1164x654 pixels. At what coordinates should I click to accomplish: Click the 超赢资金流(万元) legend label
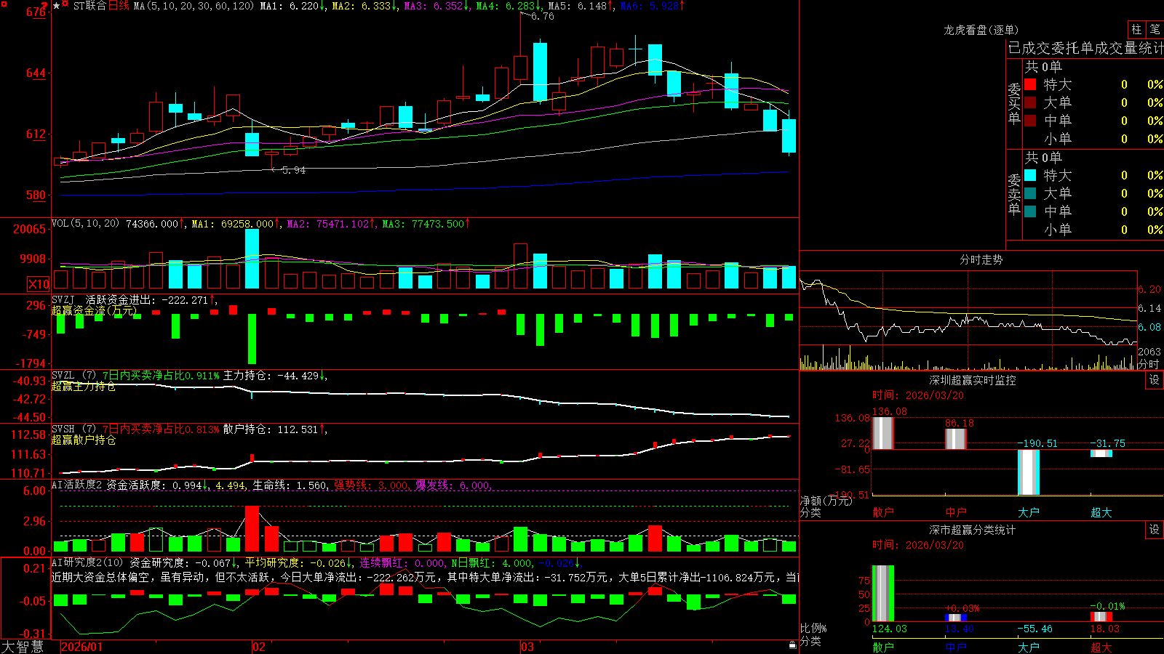point(94,310)
